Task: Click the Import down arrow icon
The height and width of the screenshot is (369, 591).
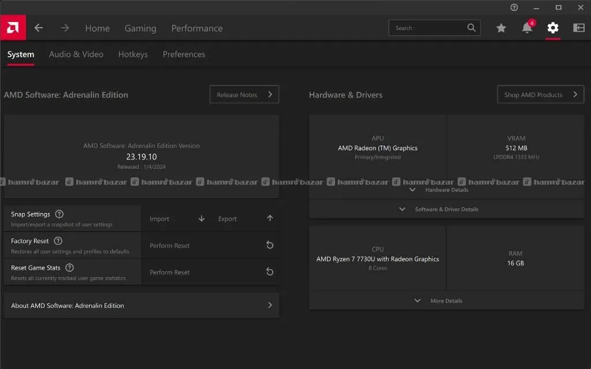Action: coord(202,219)
